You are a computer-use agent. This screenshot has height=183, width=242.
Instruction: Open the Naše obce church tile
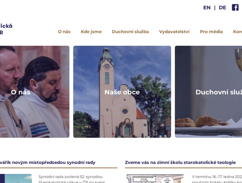point(122,91)
